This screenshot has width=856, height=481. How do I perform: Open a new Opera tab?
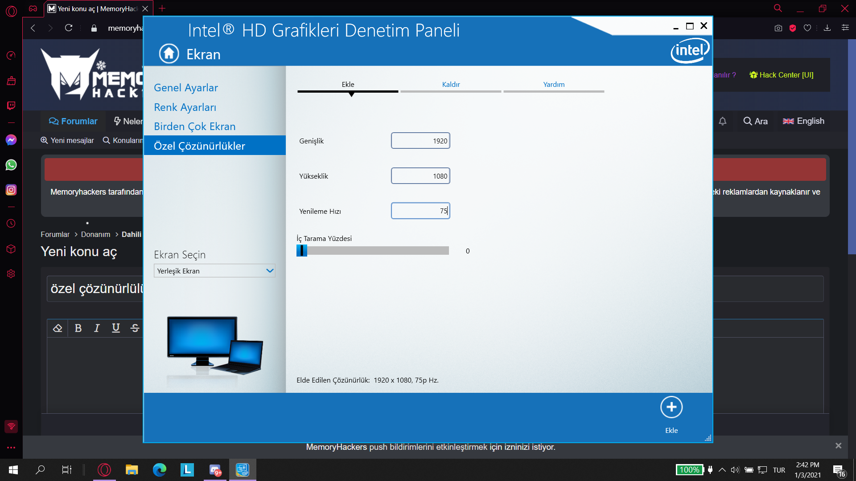pos(162,8)
